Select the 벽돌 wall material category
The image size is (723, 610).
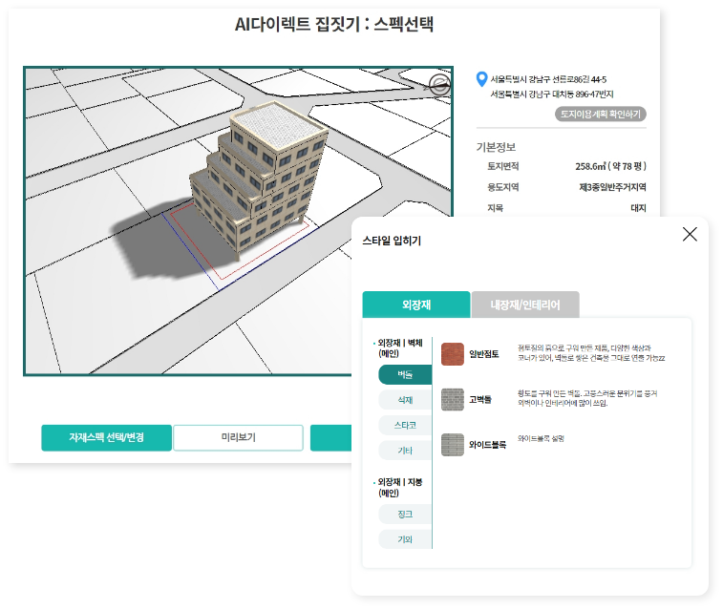click(405, 375)
